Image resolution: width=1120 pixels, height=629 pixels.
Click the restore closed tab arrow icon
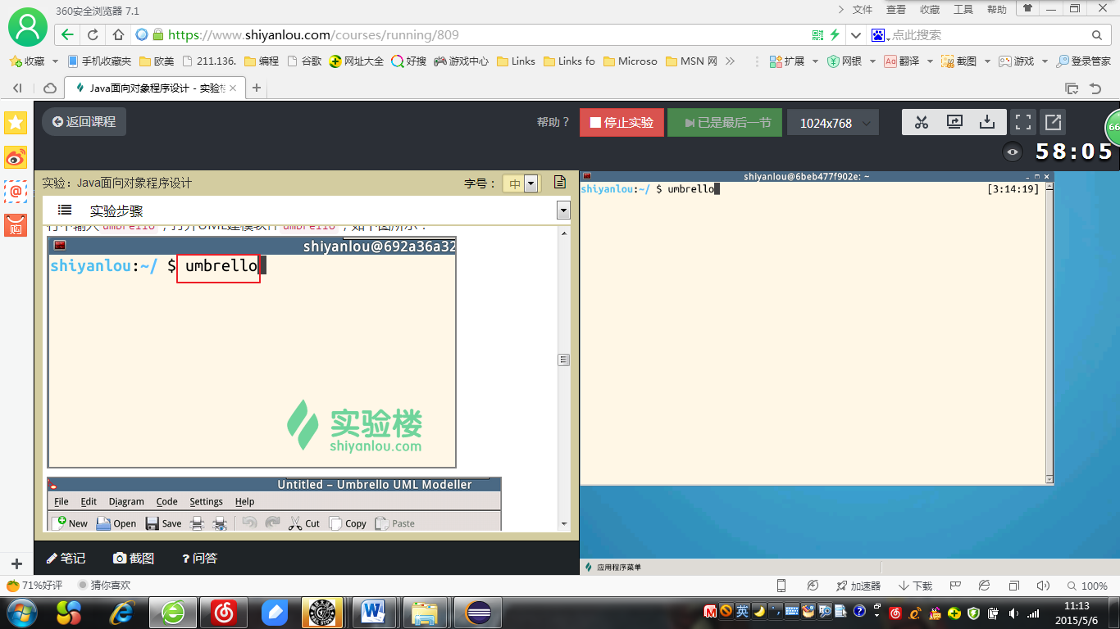[1095, 88]
